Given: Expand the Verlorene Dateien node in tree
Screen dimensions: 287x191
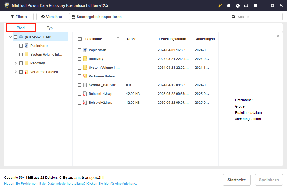Looking at the screenshot, I should coord(16,72).
